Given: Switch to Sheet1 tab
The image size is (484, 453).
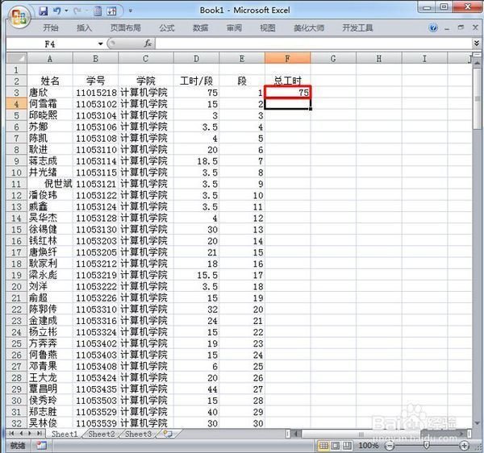Looking at the screenshot, I should click(x=65, y=434).
